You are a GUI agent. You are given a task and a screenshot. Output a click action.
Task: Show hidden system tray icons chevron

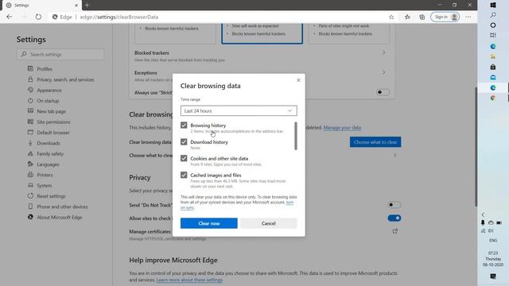point(483,214)
